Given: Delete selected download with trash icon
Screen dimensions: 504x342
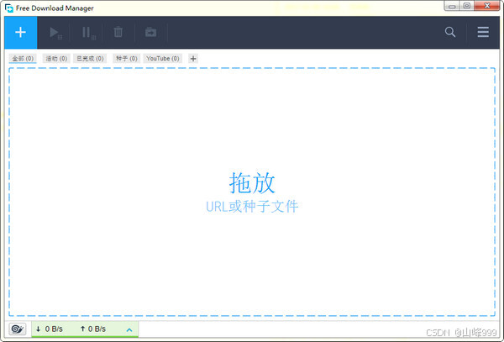Looking at the screenshot, I should point(118,32).
